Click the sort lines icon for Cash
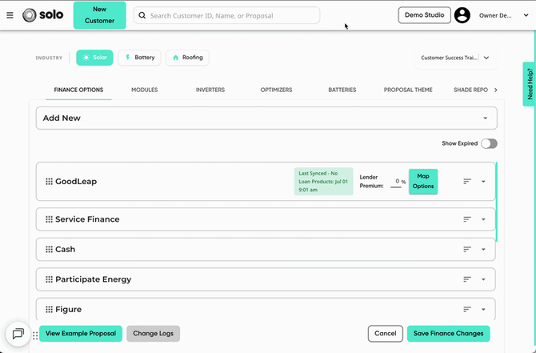The height and width of the screenshot is (353, 536). [467, 250]
